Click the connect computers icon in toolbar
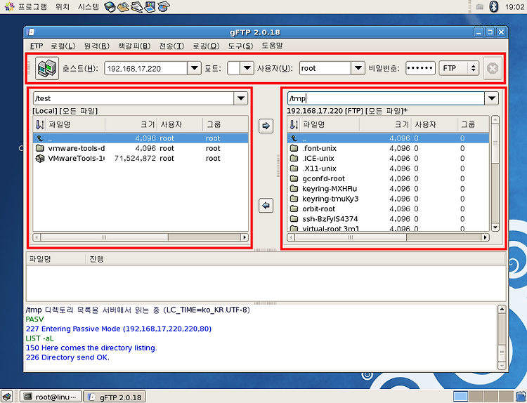This screenshot has height=403, width=527. pos(47,68)
